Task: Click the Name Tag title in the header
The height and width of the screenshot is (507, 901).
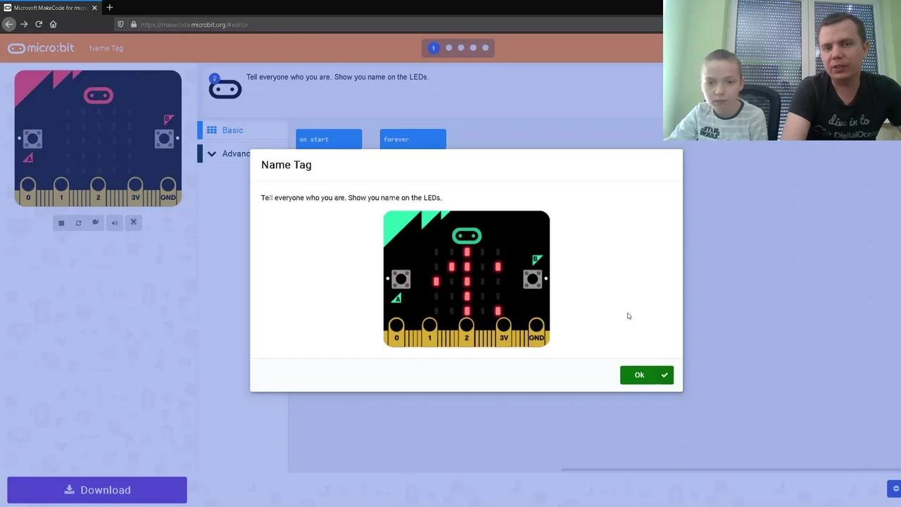Action: [x=106, y=48]
